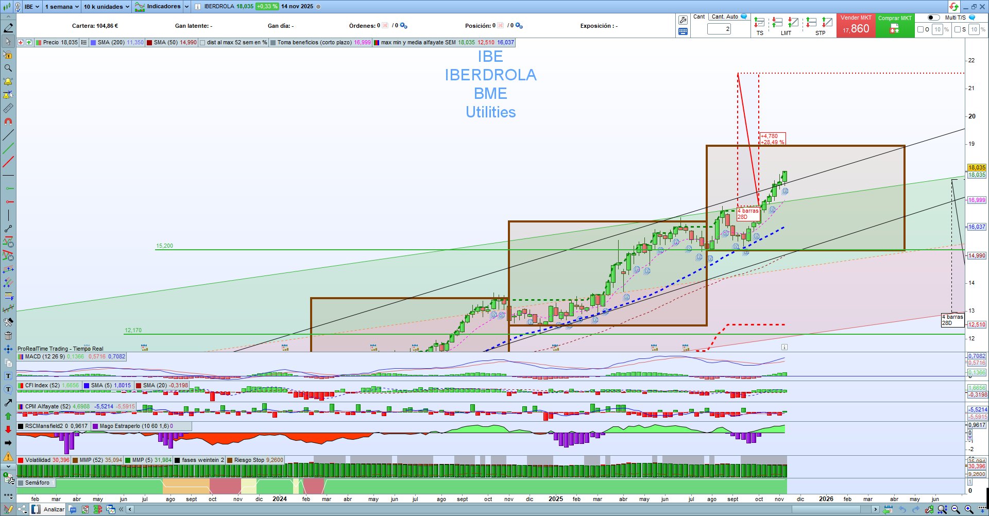The image size is (989, 516).
Task: Expand the Indicadores dropdown arrow
Action: pos(186,7)
